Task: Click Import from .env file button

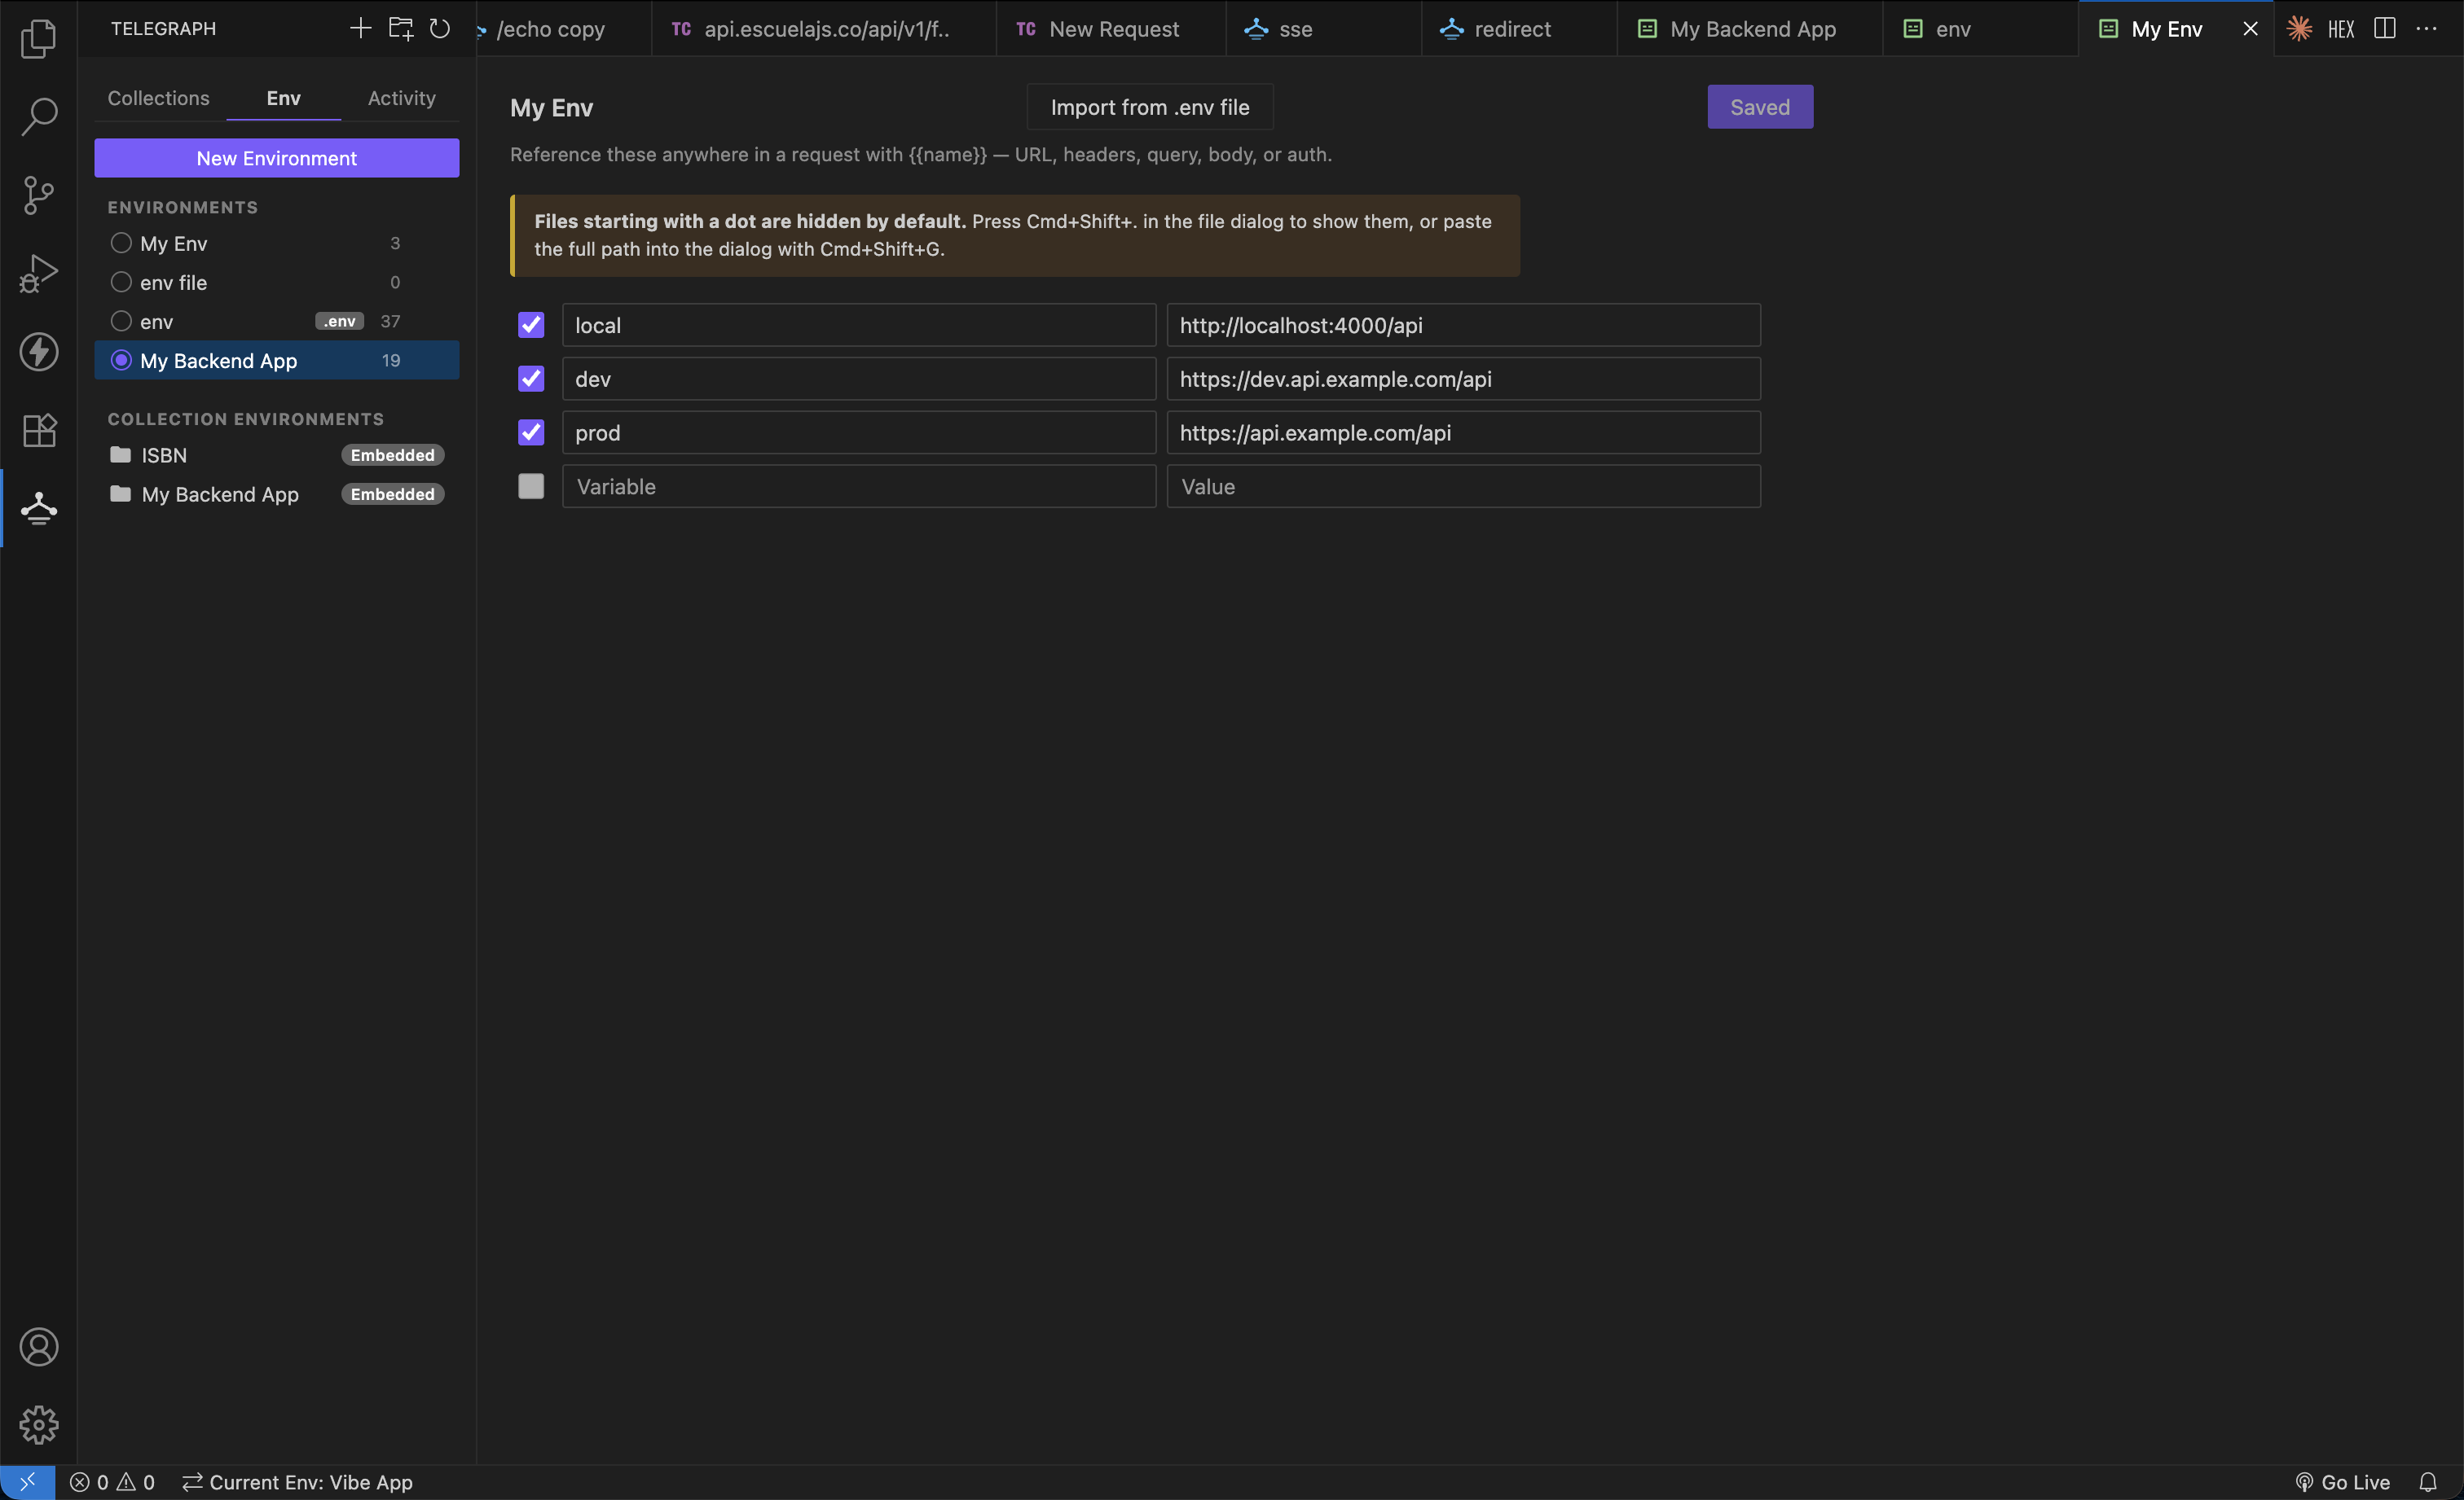Action: pyautogui.click(x=1150, y=107)
